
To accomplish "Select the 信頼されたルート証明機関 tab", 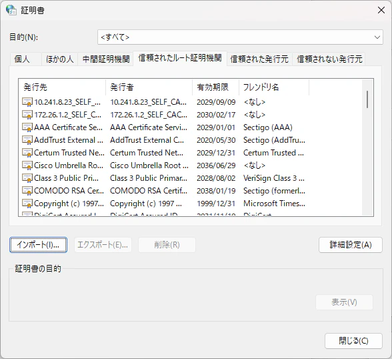I will click(180, 58).
